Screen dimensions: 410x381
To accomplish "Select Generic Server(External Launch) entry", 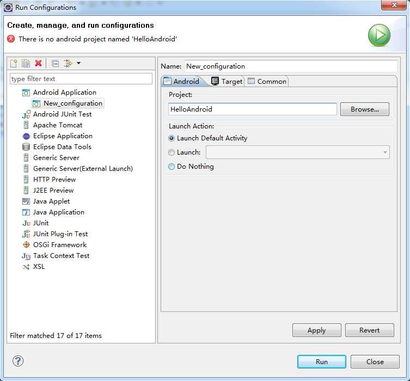I will coord(83,169).
